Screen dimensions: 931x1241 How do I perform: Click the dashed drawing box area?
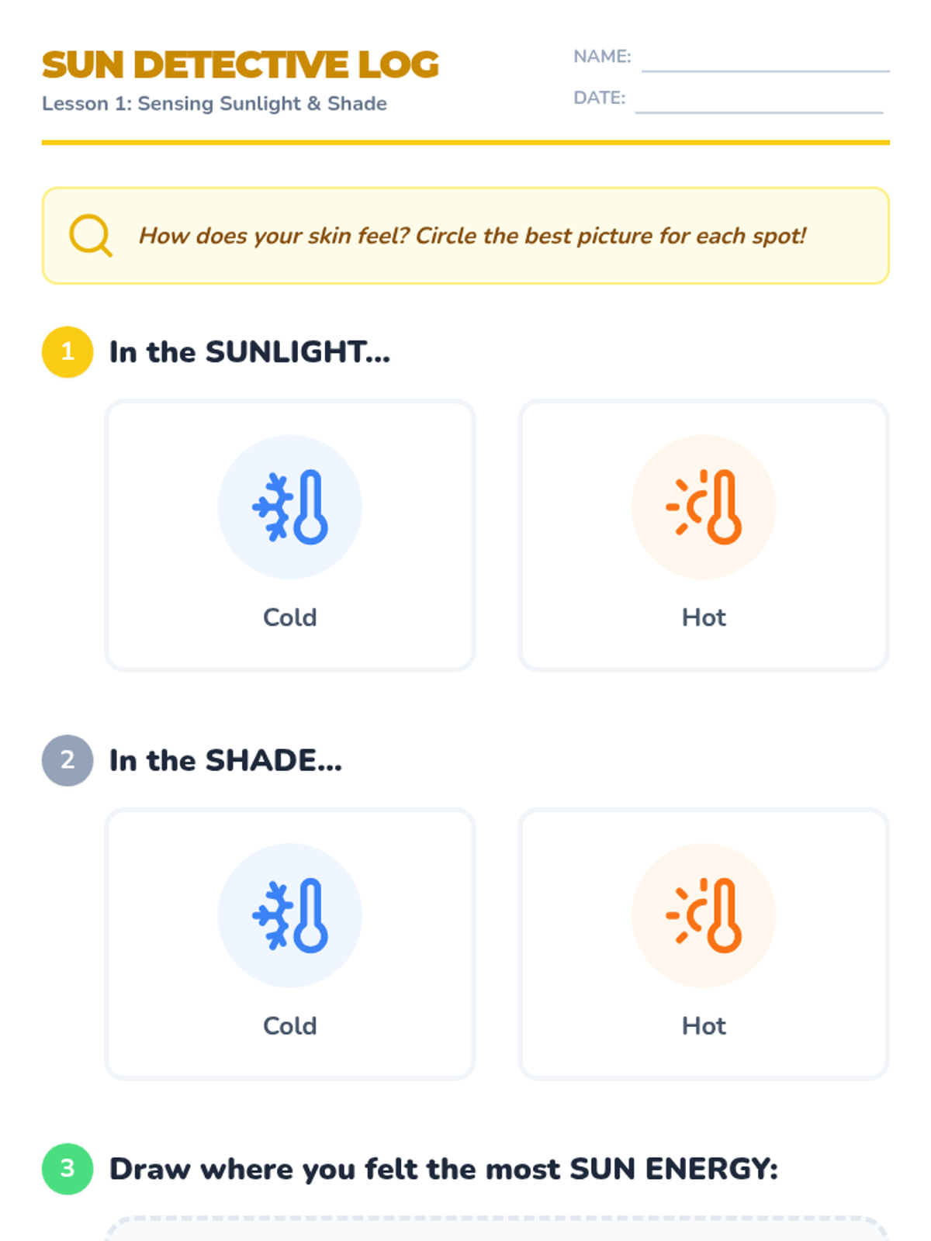pyautogui.click(x=497, y=1230)
